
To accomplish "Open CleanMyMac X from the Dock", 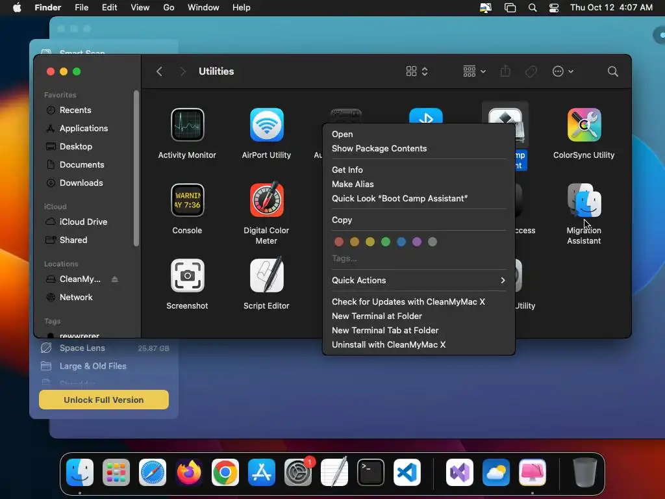I will (x=533, y=472).
